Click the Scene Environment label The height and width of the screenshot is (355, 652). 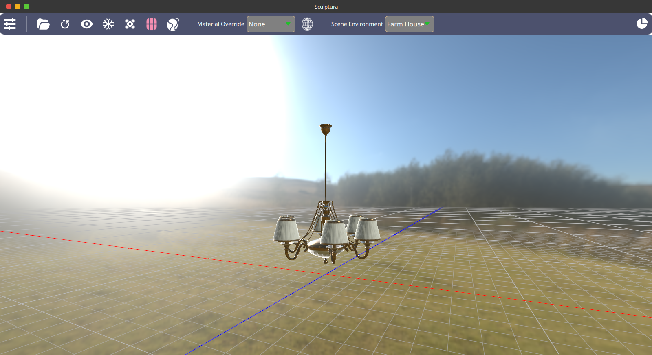pyautogui.click(x=357, y=24)
